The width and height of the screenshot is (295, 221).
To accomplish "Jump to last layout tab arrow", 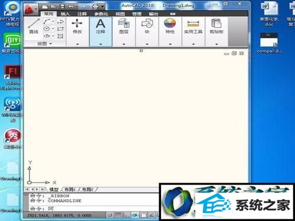I will [42, 189].
